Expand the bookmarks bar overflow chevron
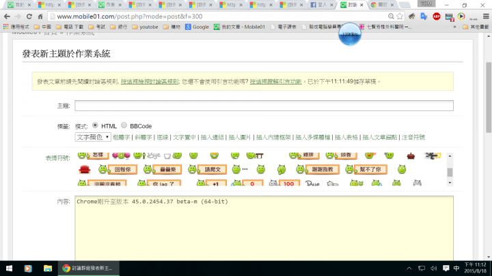The width and height of the screenshot is (492, 276). pyautogui.click(x=454, y=27)
